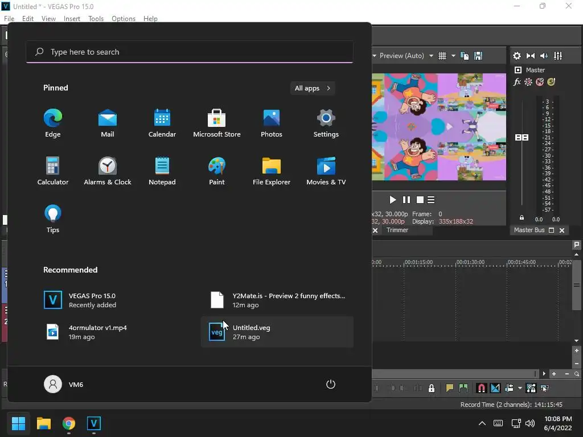Open the View menu
This screenshot has width=583, height=437.
click(x=48, y=19)
